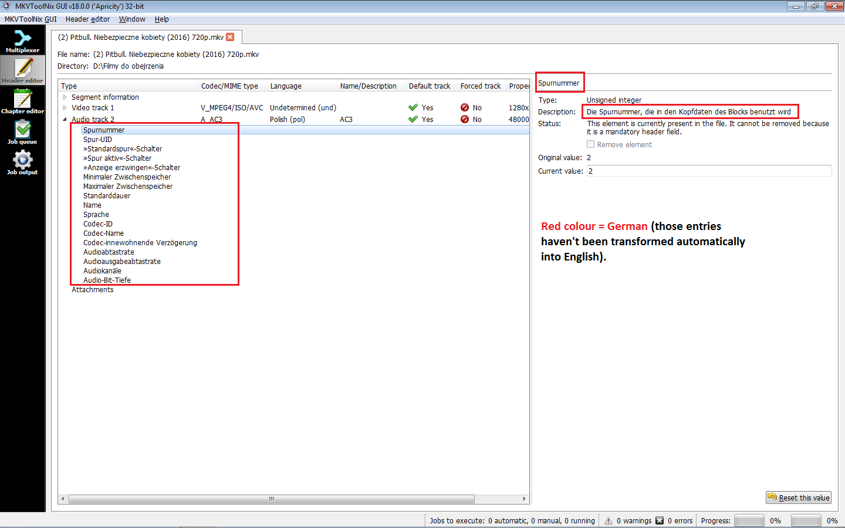Expand the Segment information node
This screenshot has width=845, height=528.
pos(65,97)
